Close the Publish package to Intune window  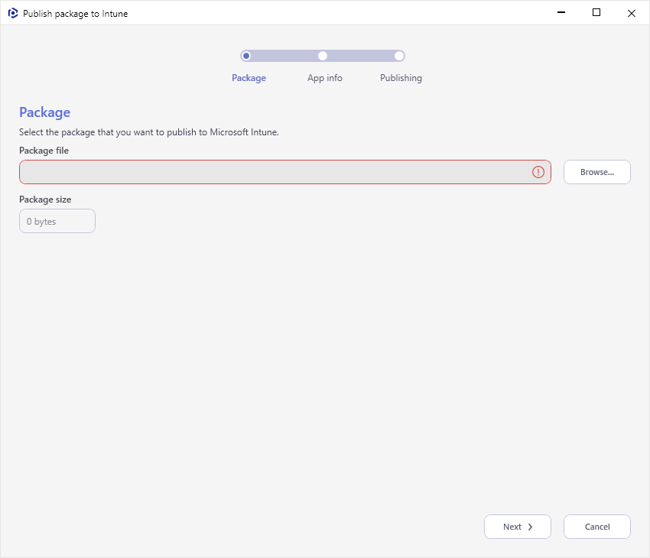pyautogui.click(x=632, y=13)
